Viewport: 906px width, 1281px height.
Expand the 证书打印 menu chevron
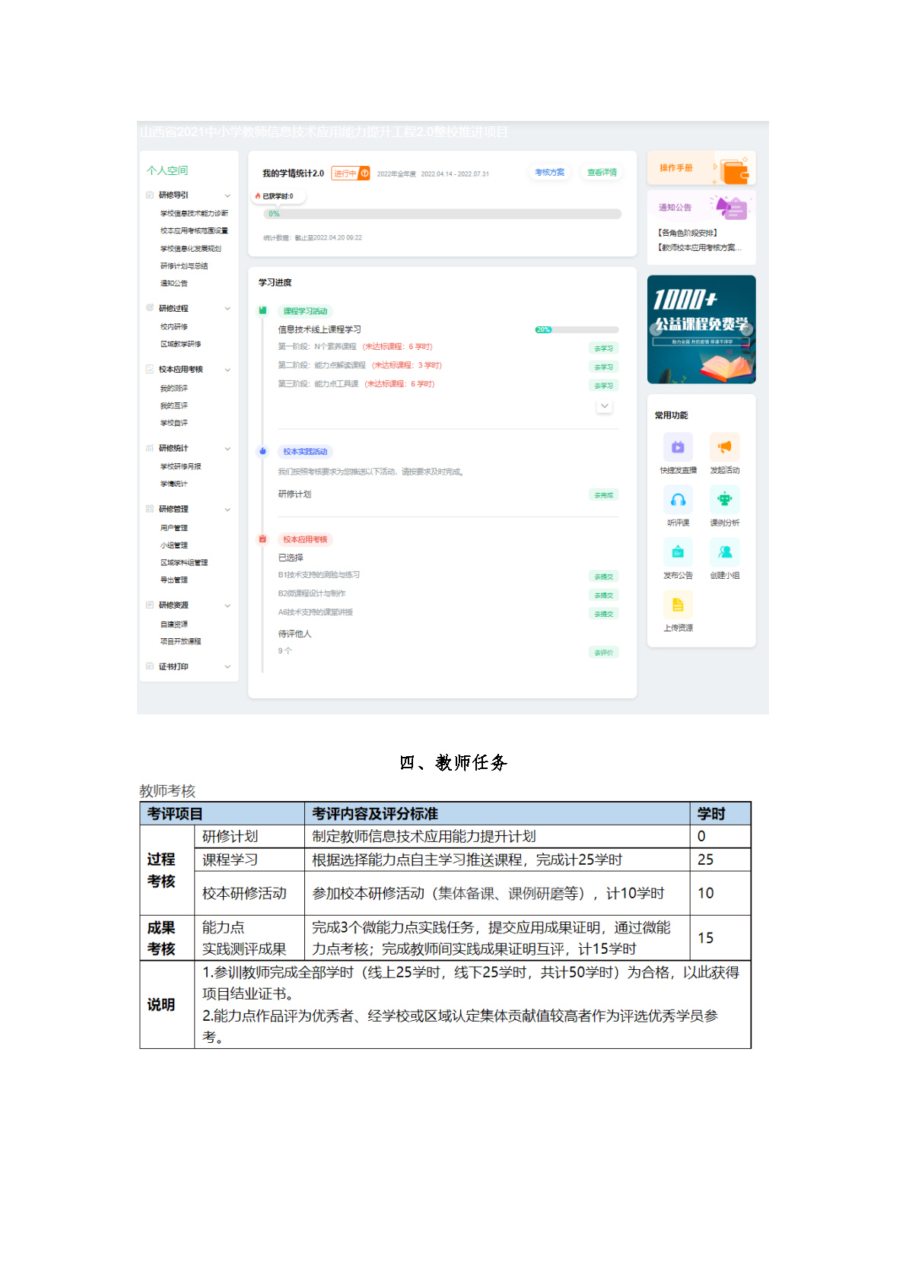[x=227, y=667]
